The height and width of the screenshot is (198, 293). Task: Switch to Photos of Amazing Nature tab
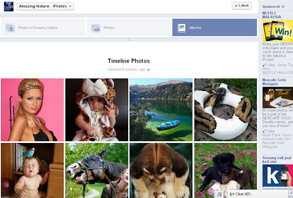[x=43, y=27]
